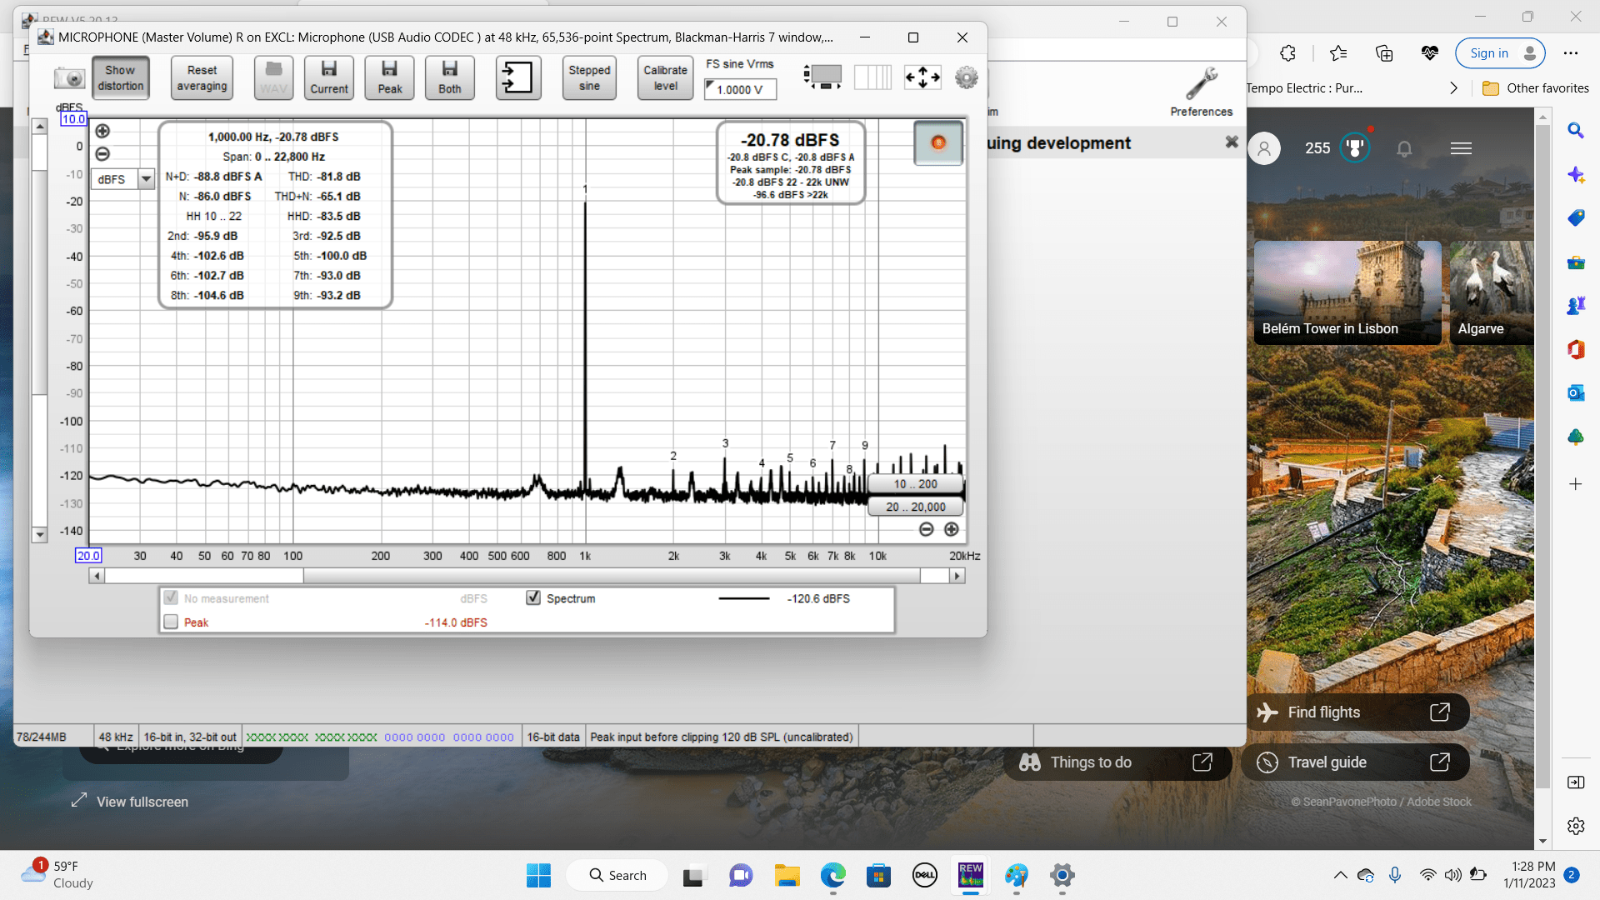The width and height of the screenshot is (1600, 900).
Task: Toggle the Show distortion button
Action: point(121,78)
